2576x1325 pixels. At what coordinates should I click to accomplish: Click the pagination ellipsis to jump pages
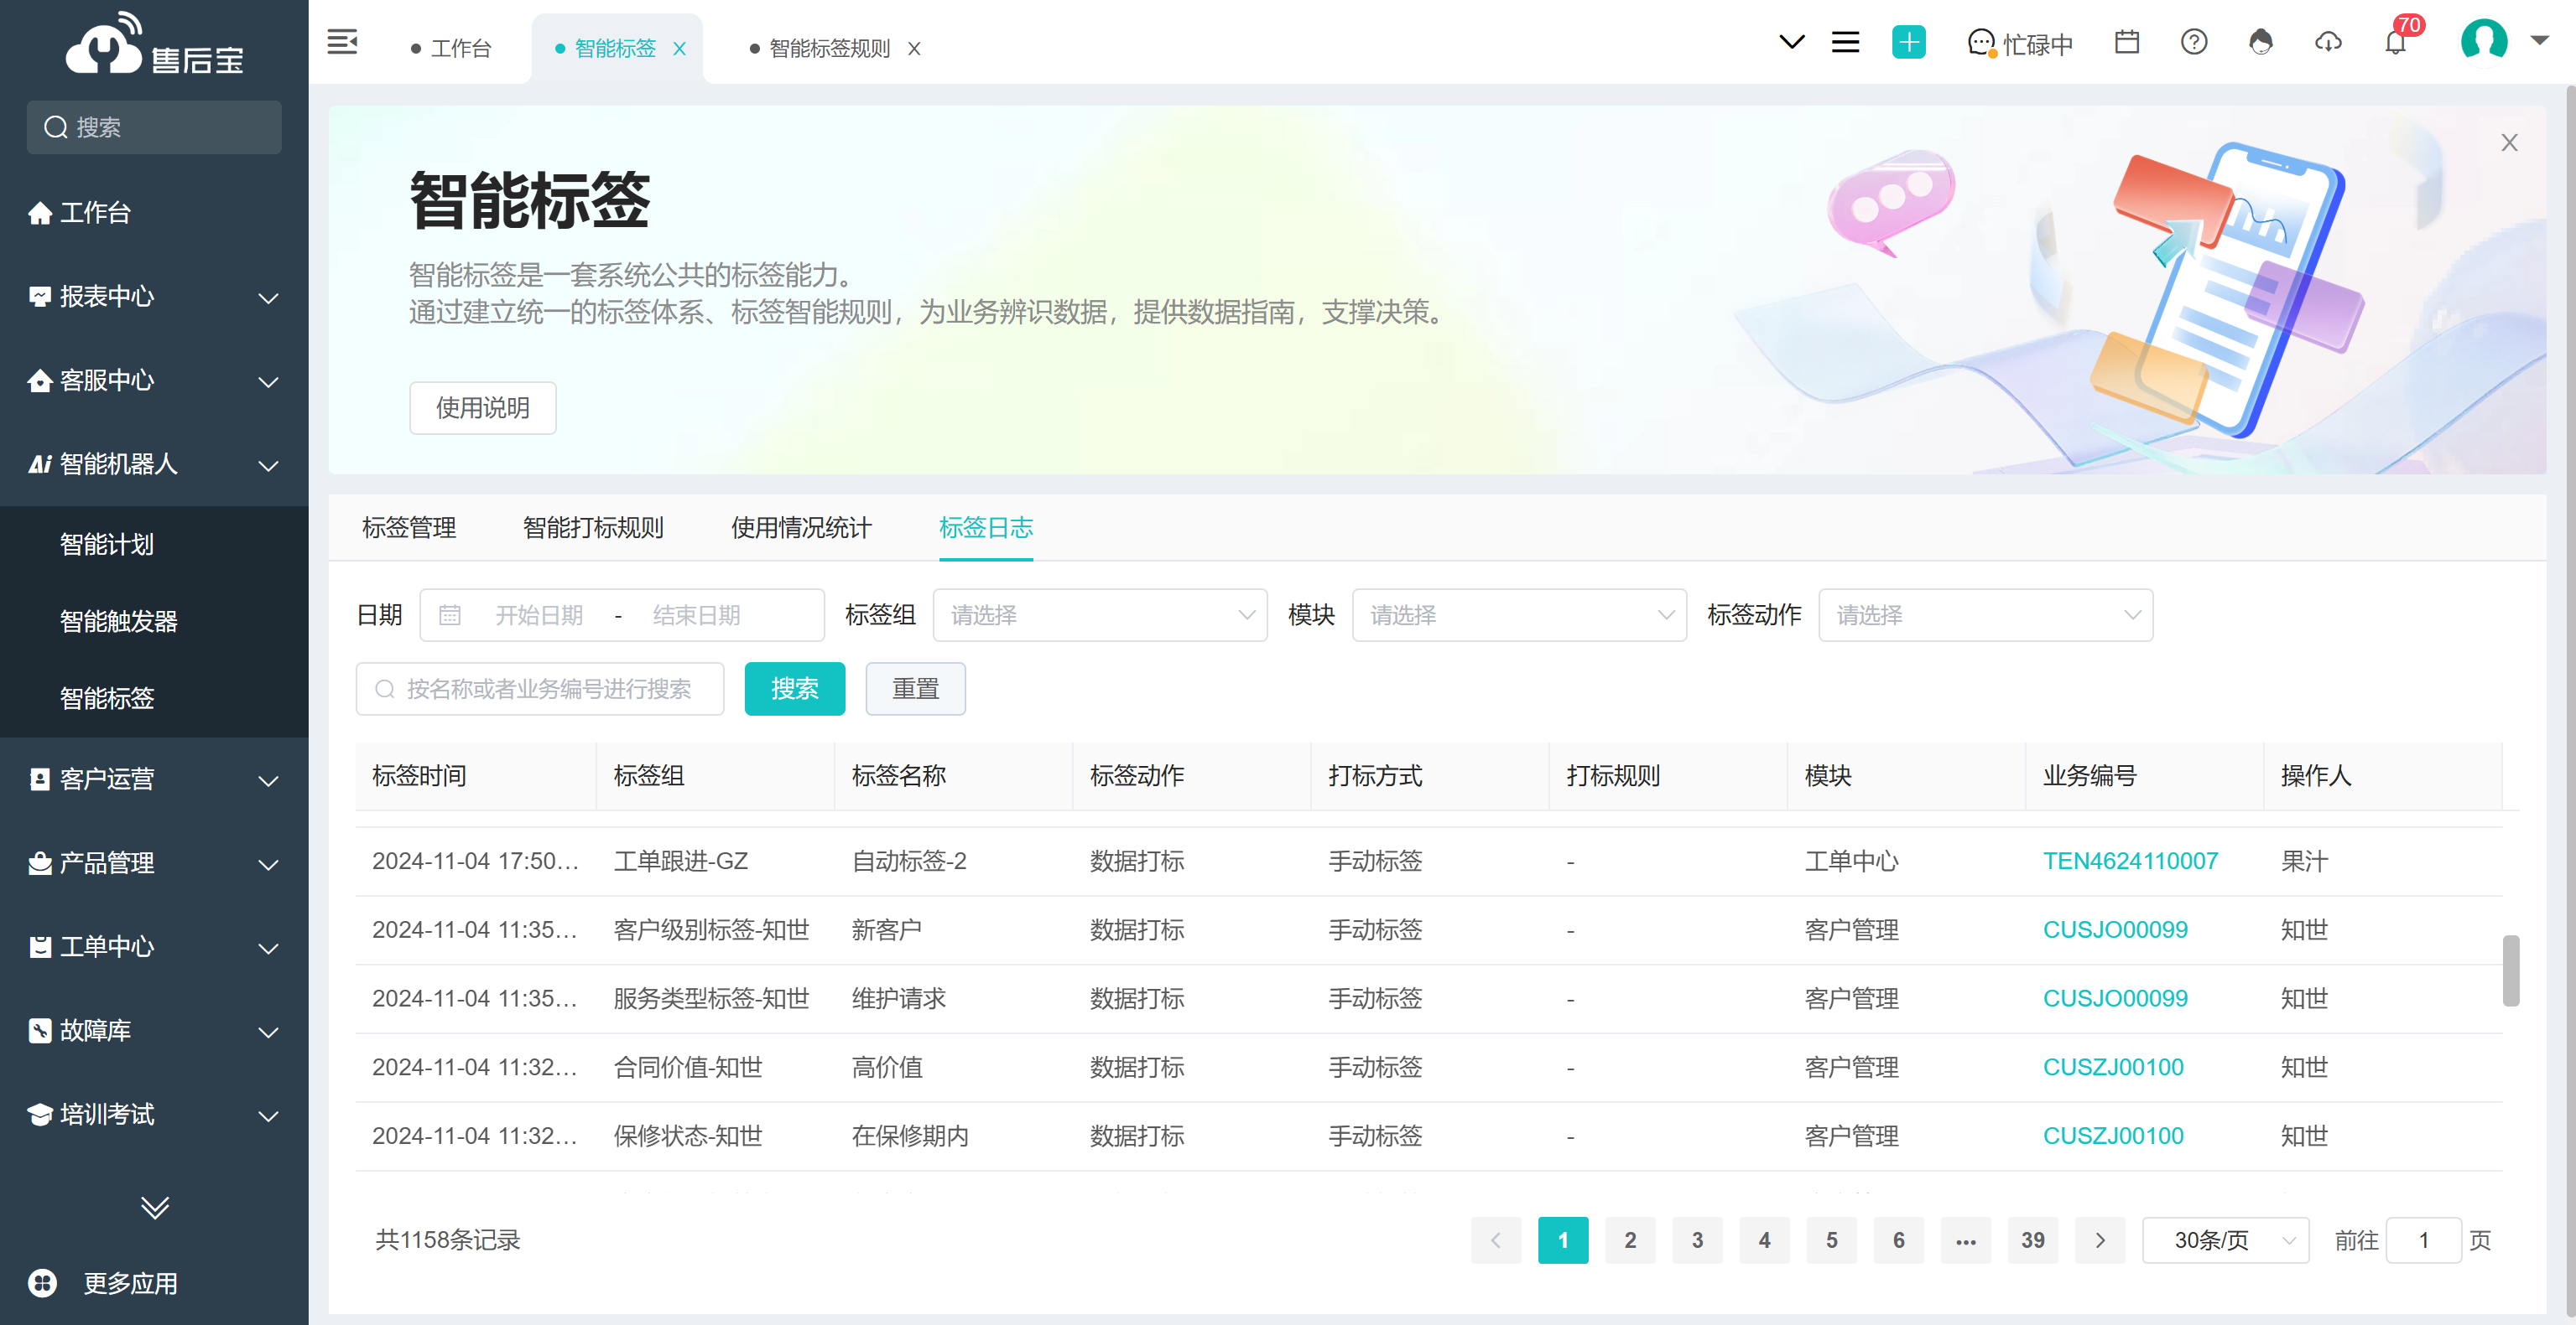(x=1965, y=1240)
